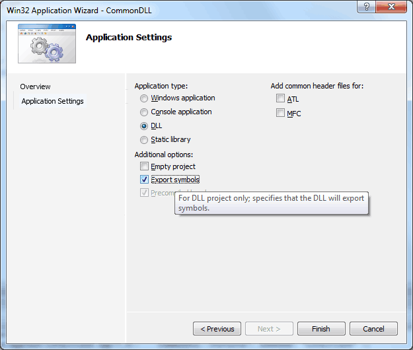413x350 pixels.
Task: Click the Application Settings heading
Action: 129,38
